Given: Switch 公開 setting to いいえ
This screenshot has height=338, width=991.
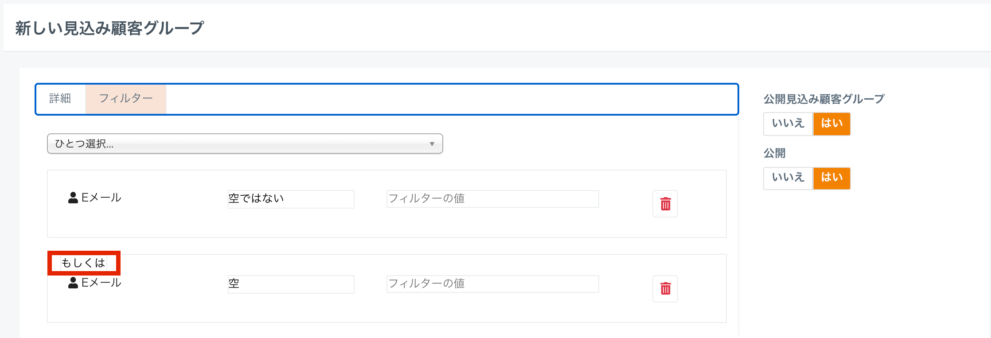Looking at the screenshot, I should click(788, 178).
